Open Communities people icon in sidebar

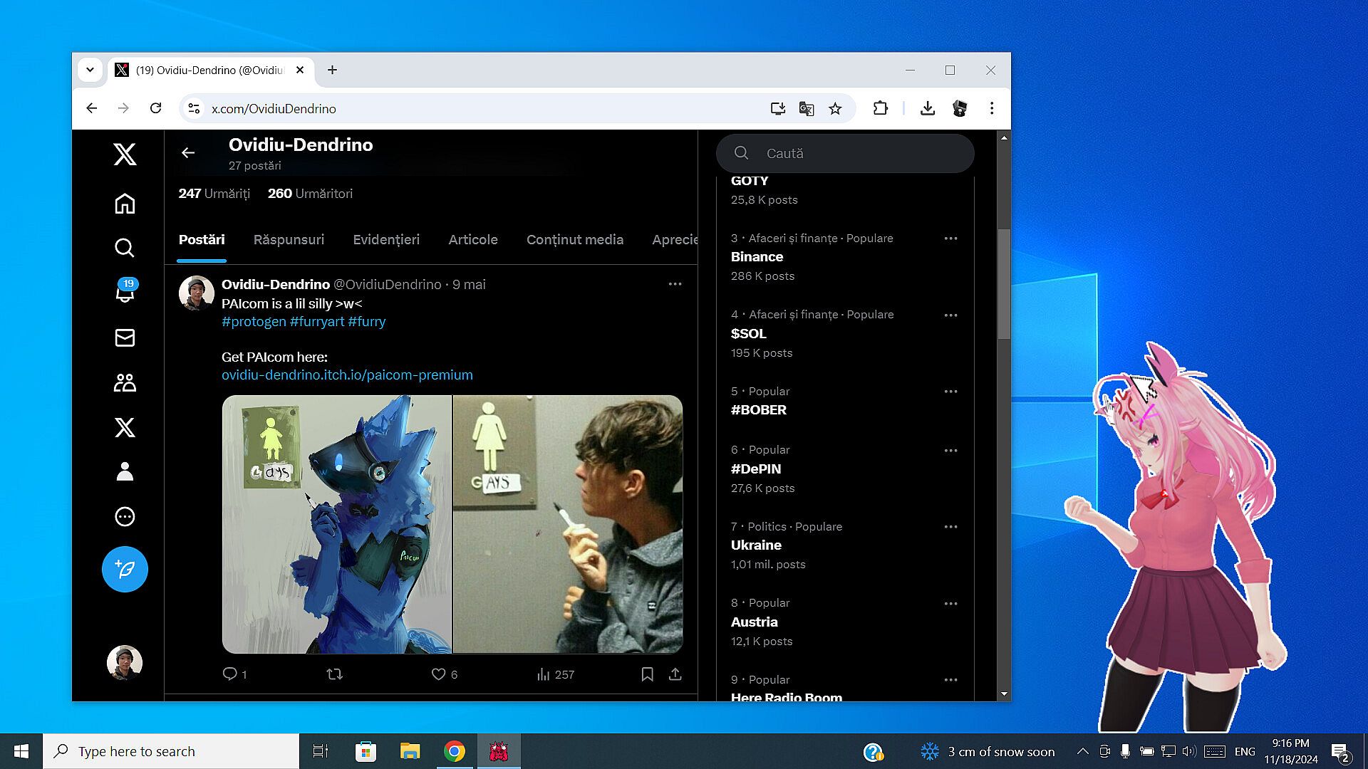click(125, 382)
